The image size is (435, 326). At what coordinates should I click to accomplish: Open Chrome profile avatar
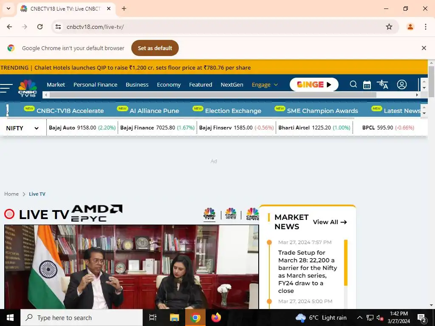[x=410, y=27]
